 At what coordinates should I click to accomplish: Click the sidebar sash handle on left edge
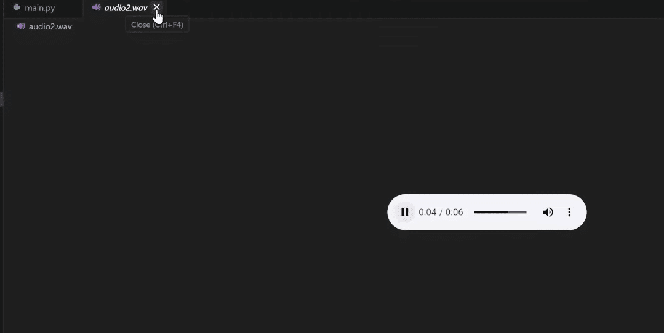[x=1, y=100]
